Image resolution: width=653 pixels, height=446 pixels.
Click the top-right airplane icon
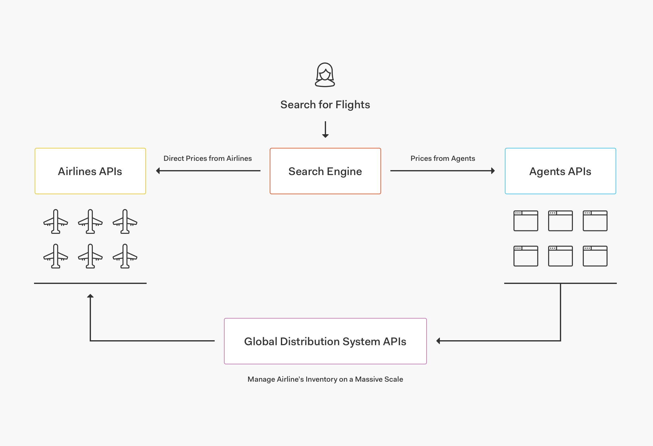pyautogui.click(x=125, y=221)
